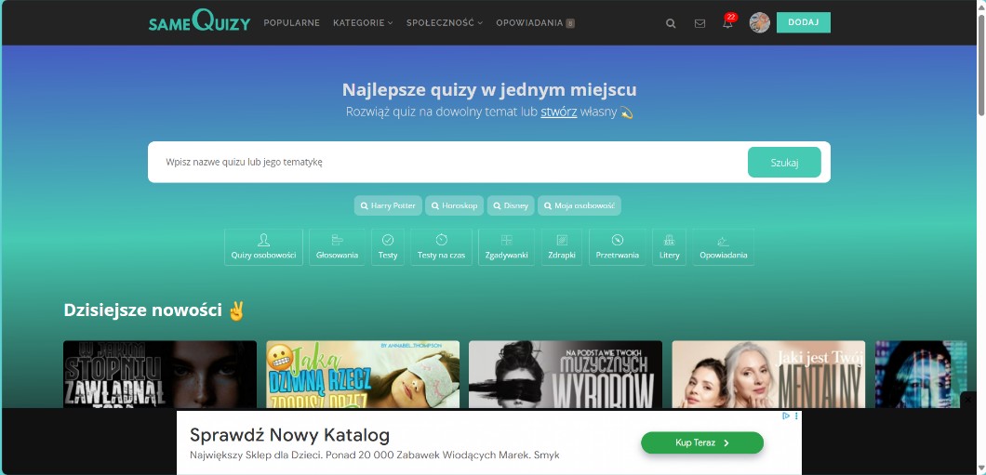Open the 'Jaką dziwną rzecz' quiz thumbnail

[x=363, y=374]
